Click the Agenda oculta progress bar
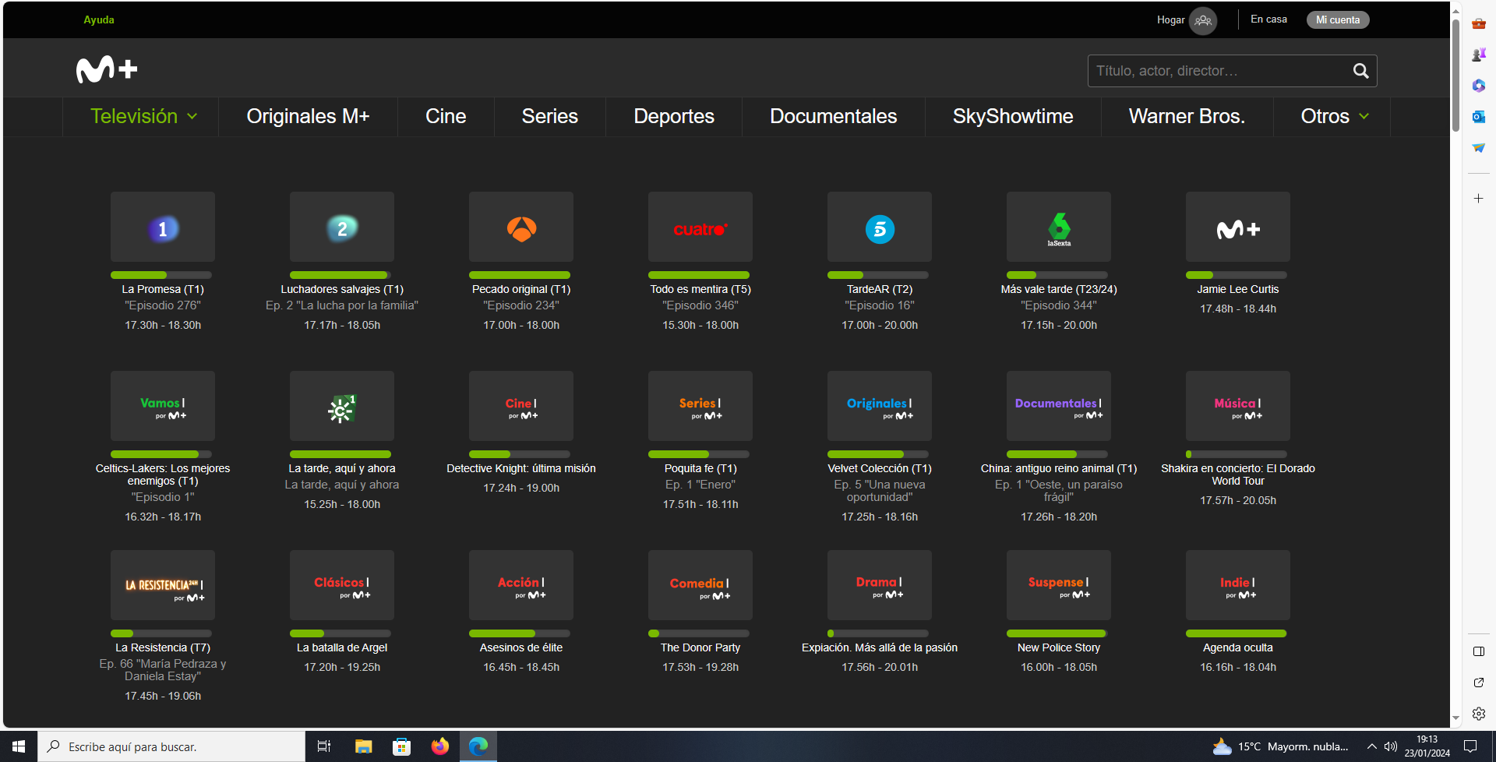The image size is (1496, 762). (1237, 633)
